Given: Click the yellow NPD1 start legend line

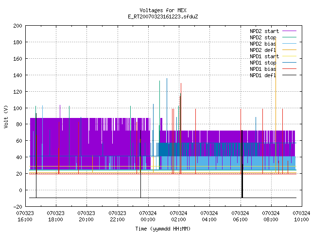Looking at the screenshot, I should [290, 56].
